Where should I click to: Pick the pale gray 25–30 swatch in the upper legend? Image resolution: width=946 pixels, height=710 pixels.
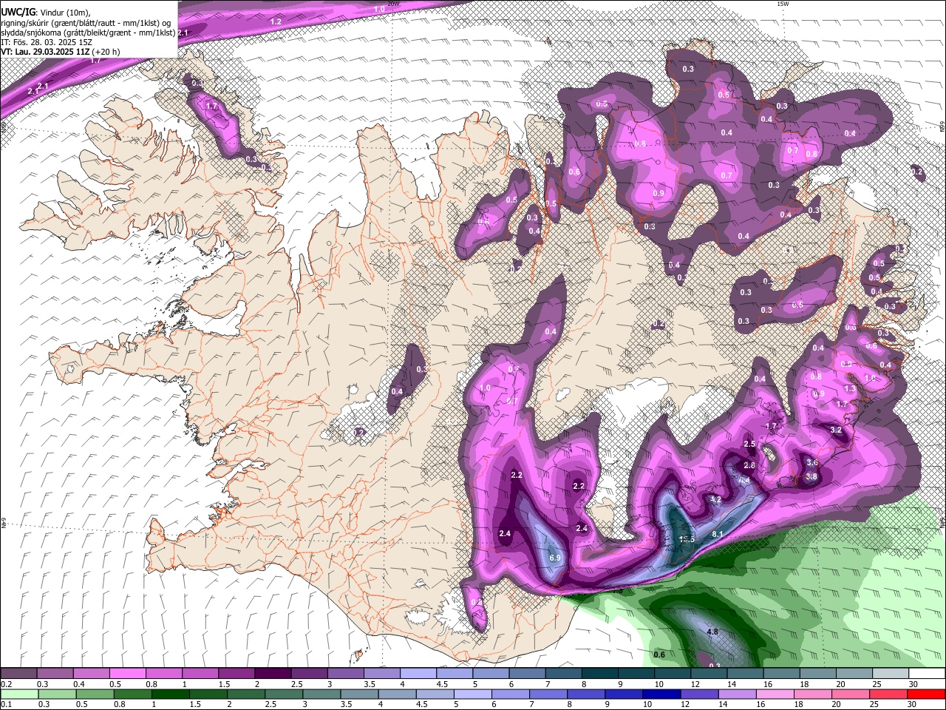coord(891,673)
